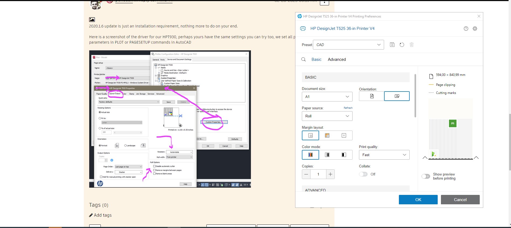Open the Document size dropdown set to A1
511x228 pixels.
(x=327, y=97)
